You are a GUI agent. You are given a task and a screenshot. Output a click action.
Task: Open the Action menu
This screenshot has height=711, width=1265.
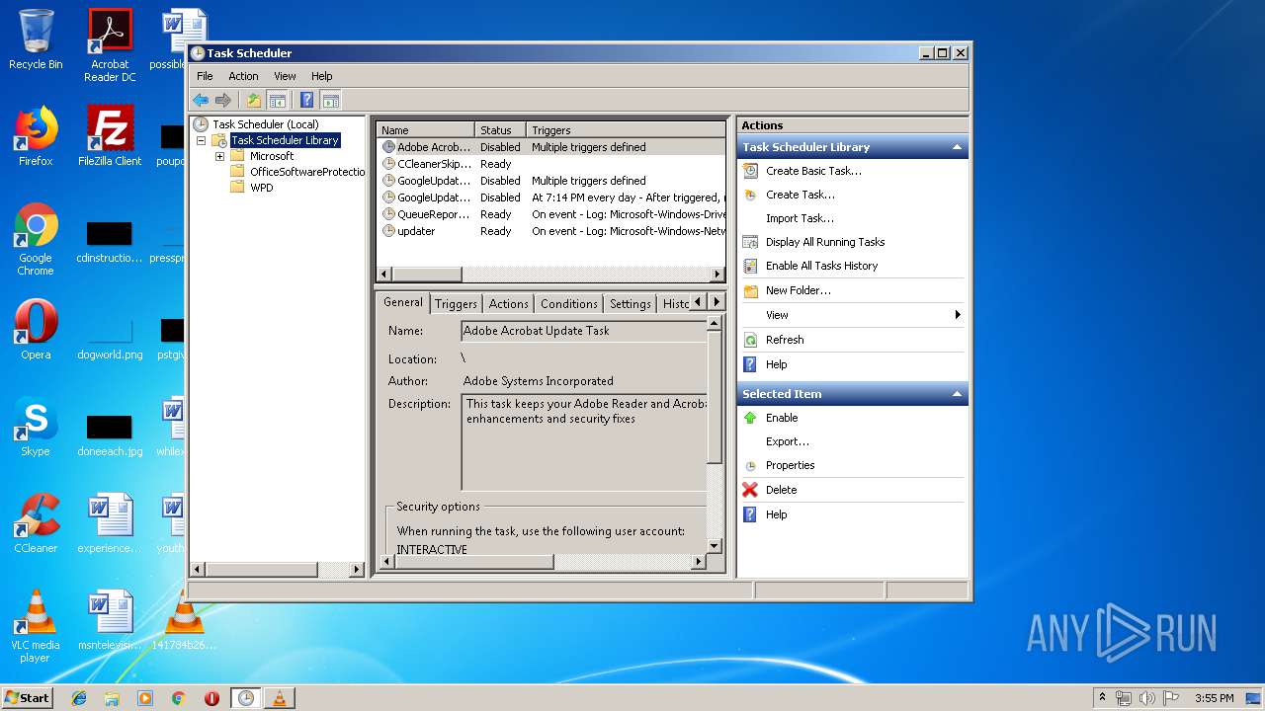[x=243, y=76]
